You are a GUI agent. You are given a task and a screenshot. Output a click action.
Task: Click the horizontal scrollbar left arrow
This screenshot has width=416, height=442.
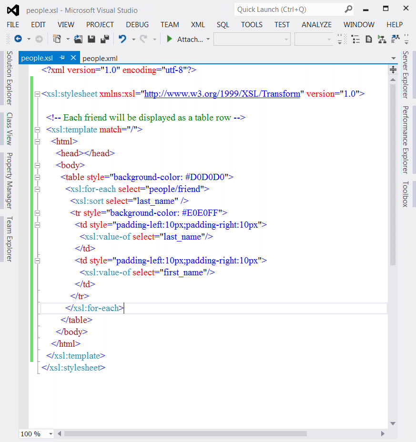(x=60, y=433)
